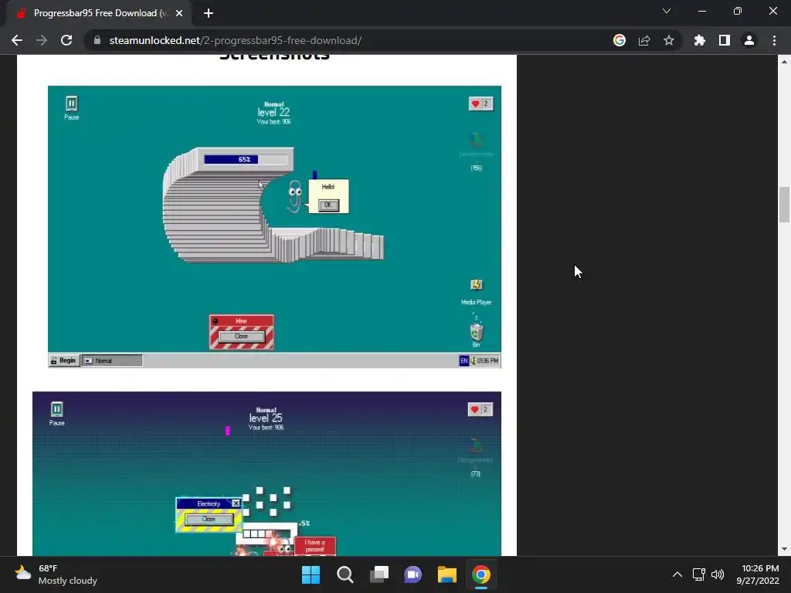
Task: Open Chrome's three-dot menu
Action: (x=774, y=40)
